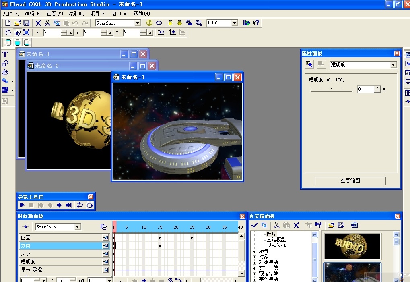Click the Save file toolbar icon
This screenshot has height=282, width=410.
coord(26,23)
